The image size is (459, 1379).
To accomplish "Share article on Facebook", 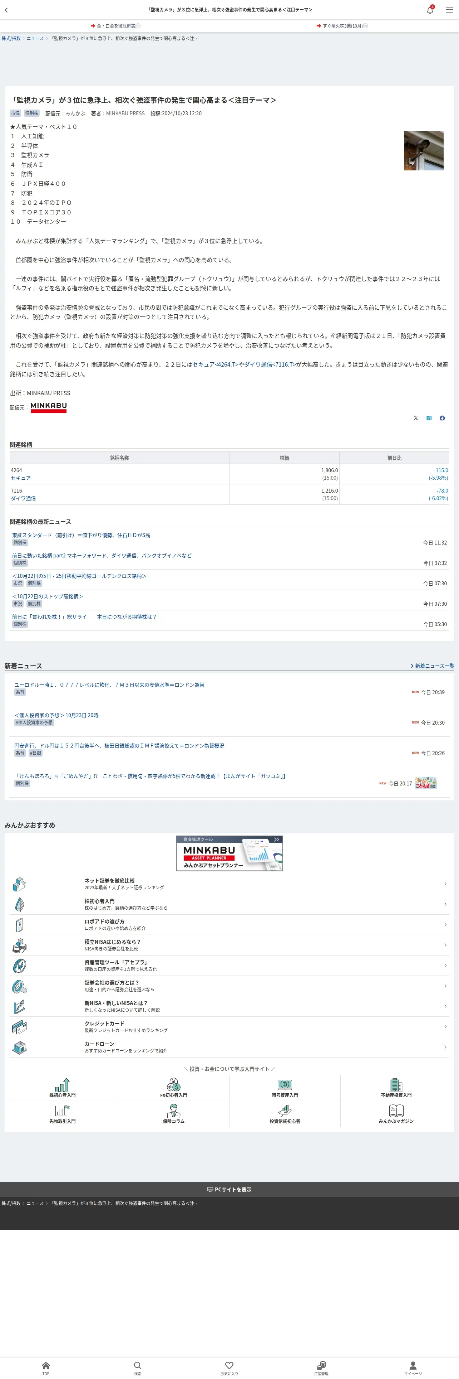I will pyautogui.click(x=443, y=418).
